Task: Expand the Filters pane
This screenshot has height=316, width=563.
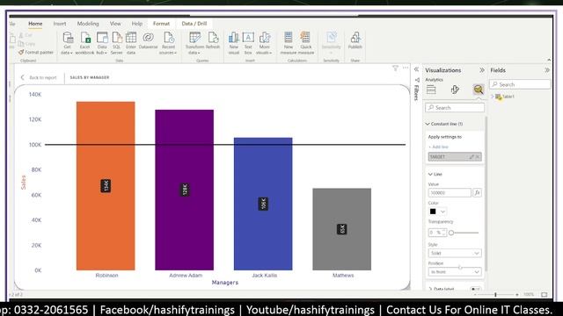Action: 416,69
